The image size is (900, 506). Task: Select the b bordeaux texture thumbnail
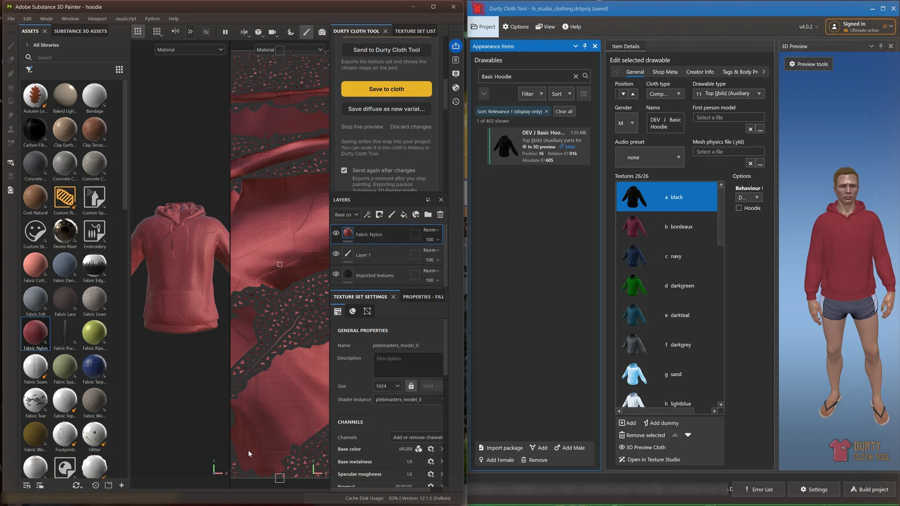pos(634,227)
